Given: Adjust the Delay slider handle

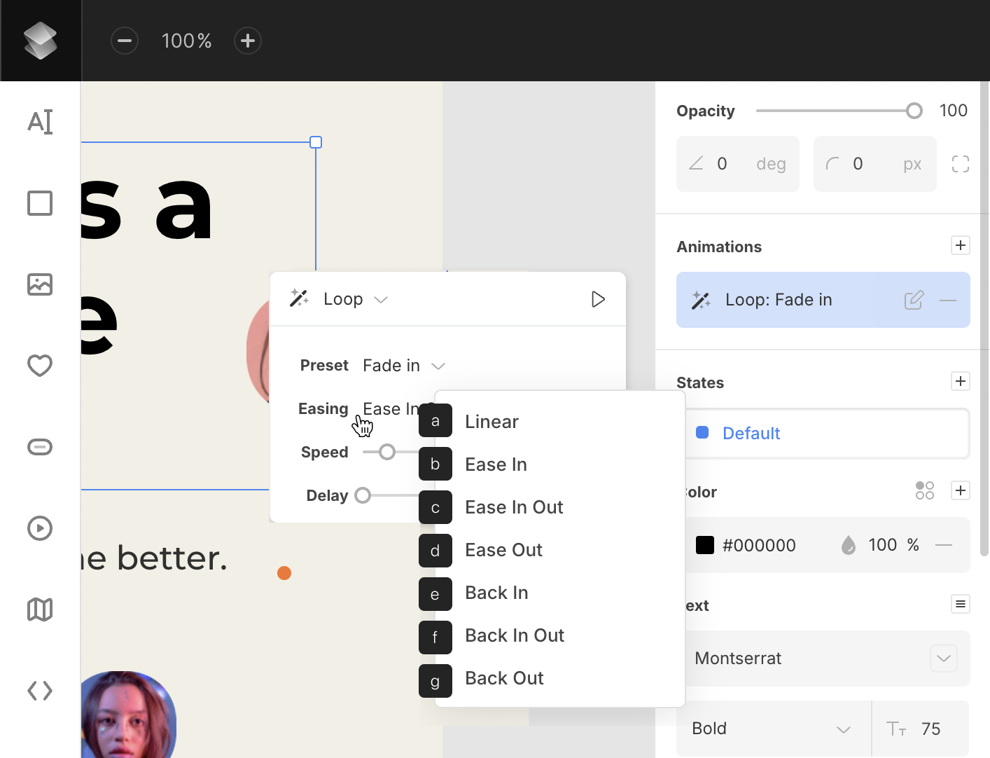Looking at the screenshot, I should coord(363,495).
